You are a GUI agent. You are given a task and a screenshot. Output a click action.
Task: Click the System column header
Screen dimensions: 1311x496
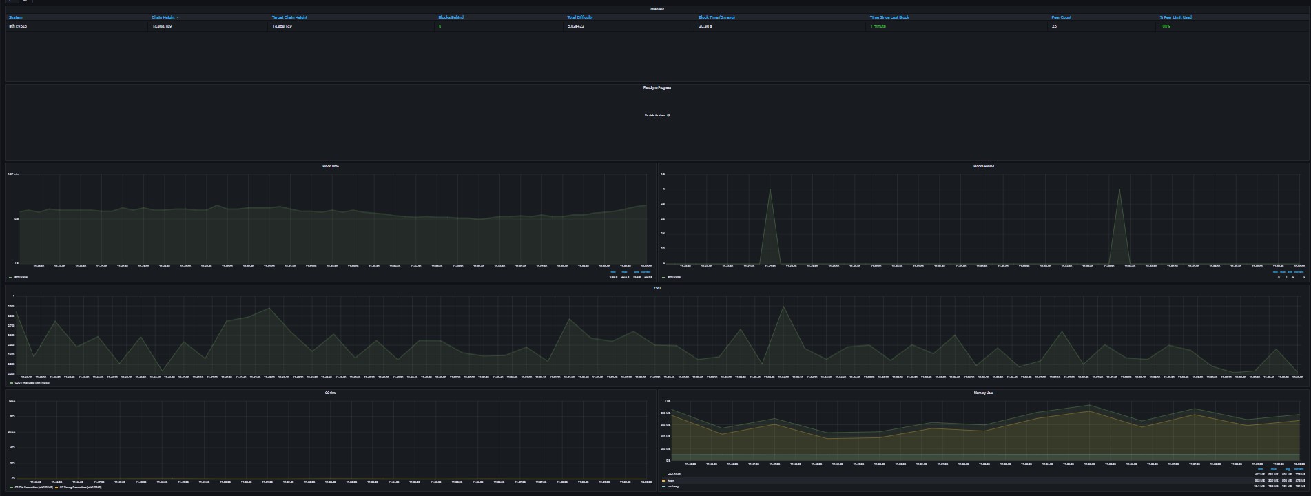click(16, 17)
